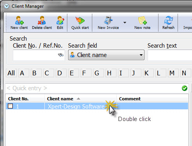Refresh the client list
Viewport: 192px width, 146px height.
tap(168, 23)
